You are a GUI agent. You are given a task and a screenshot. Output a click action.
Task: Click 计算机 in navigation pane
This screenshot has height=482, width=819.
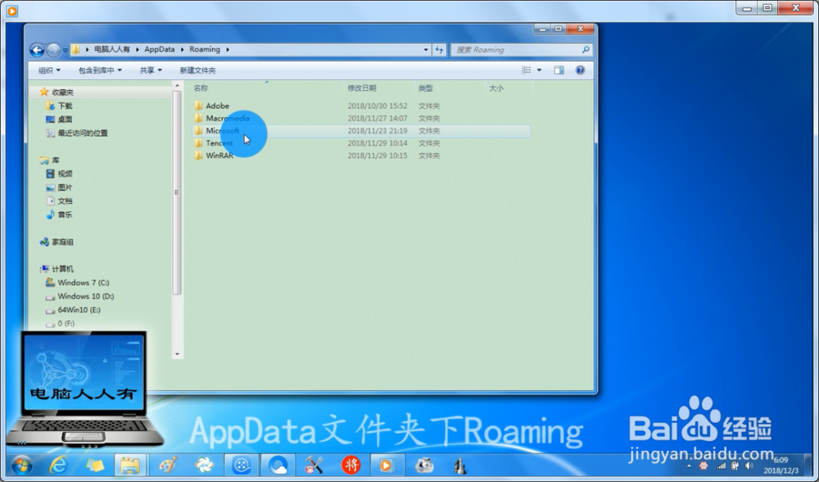[62, 268]
